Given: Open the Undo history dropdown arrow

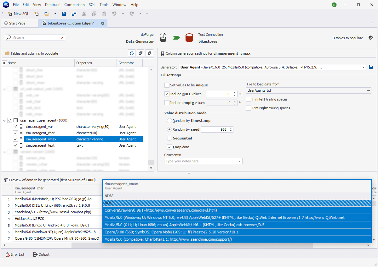Looking at the screenshot, I should (x=123, y=14).
